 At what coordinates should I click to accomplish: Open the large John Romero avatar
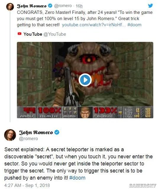tap(10, 135)
